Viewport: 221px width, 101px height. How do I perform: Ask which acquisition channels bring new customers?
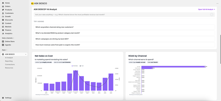(x=124, y=27)
